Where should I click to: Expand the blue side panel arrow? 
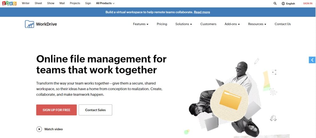tap(312, 60)
